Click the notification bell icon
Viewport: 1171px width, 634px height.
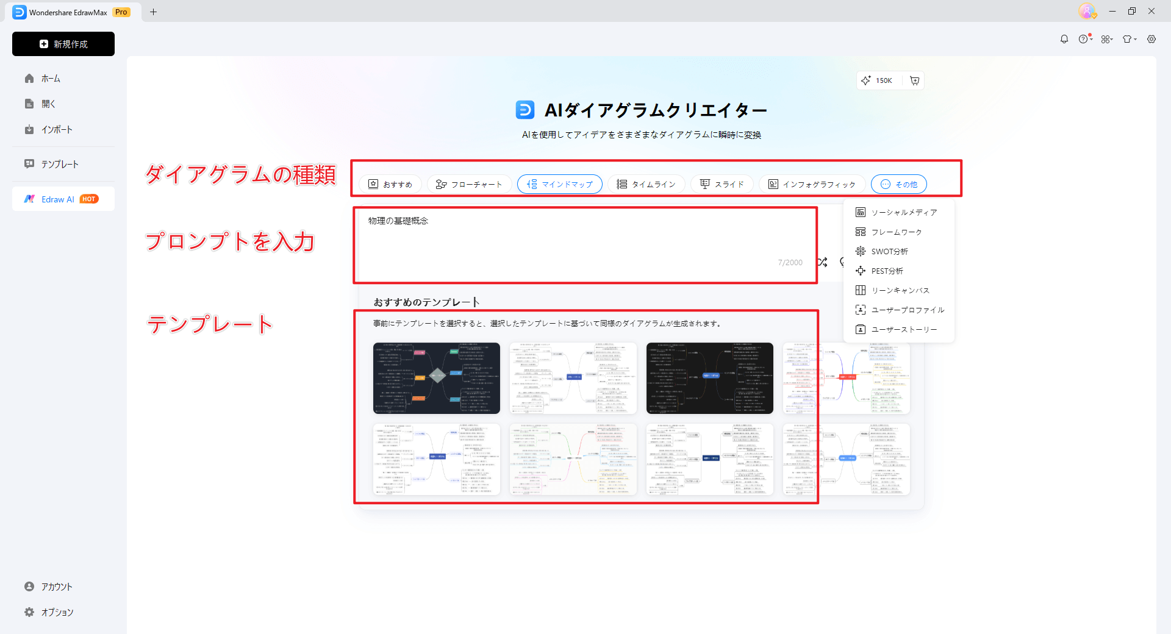point(1064,39)
